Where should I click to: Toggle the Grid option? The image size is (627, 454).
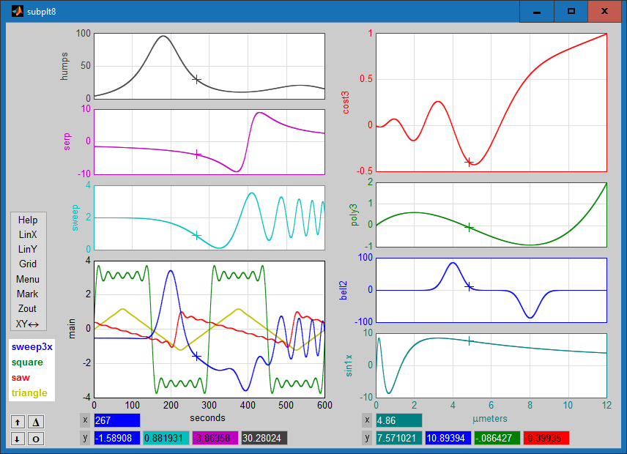pyautogui.click(x=28, y=264)
